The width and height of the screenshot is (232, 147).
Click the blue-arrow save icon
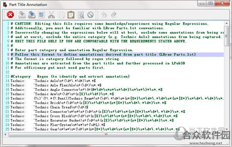click(32, 15)
